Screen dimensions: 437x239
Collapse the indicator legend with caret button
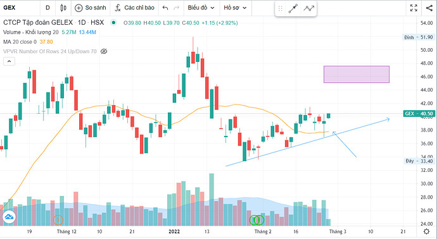pyautogui.click(x=9, y=61)
